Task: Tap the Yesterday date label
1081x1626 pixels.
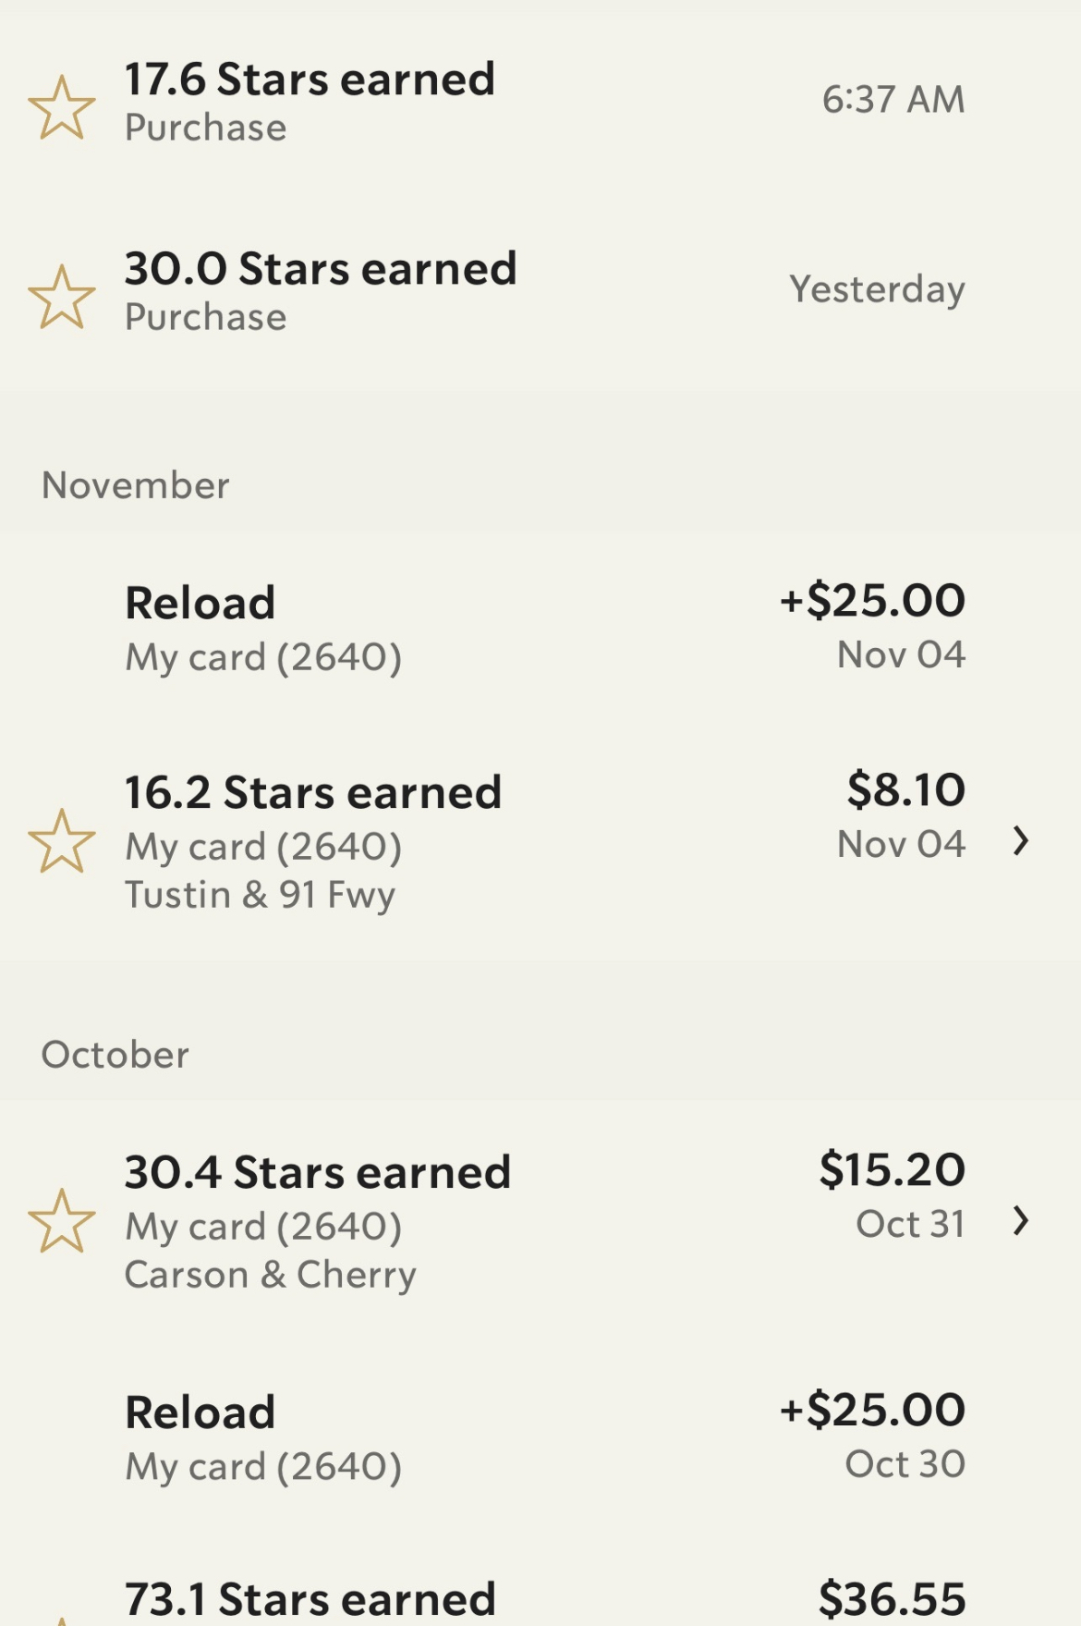Action: [x=876, y=289]
